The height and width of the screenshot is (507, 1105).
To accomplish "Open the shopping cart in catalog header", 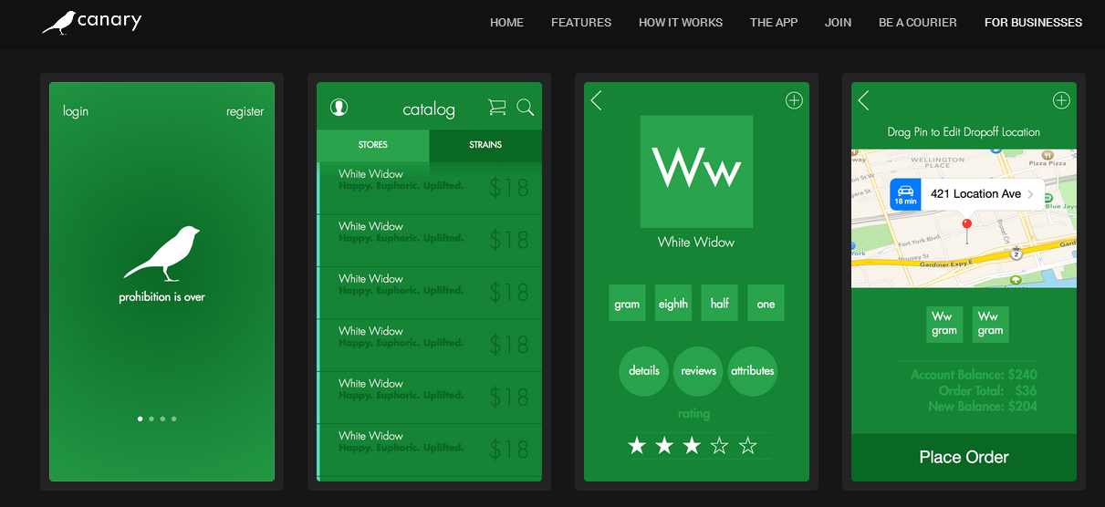I will (496, 108).
